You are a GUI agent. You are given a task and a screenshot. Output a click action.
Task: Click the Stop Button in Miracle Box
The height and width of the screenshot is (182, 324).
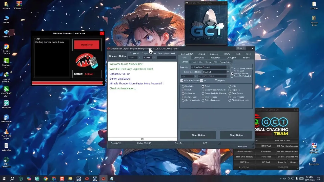tap(236, 135)
